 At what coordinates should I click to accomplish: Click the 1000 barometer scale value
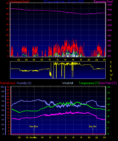(x=110, y=30)
